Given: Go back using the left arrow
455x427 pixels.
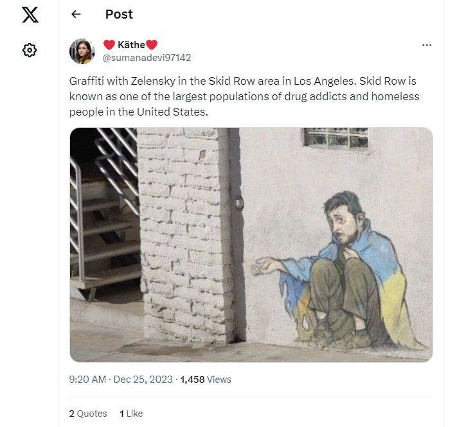Looking at the screenshot, I should [x=76, y=14].
